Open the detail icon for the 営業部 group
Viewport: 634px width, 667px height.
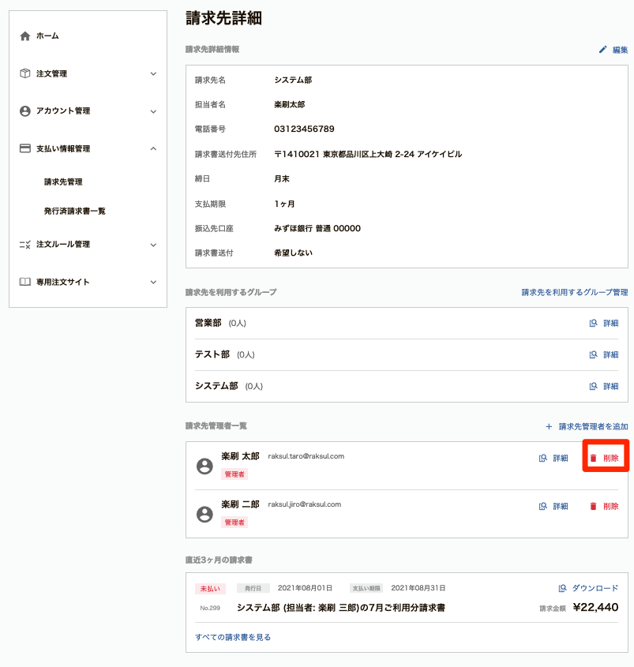[593, 324]
